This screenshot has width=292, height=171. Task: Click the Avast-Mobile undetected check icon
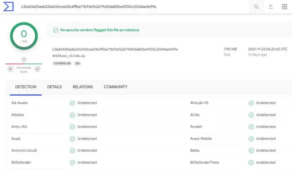[x=251, y=139]
